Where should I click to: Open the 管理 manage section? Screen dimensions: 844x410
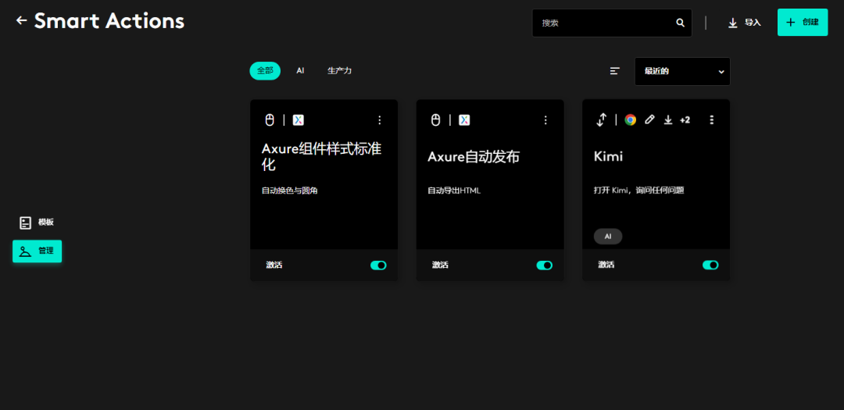pos(38,251)
